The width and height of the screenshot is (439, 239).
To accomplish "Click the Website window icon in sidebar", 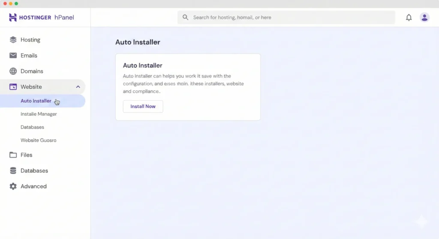I will click(13, 87).
